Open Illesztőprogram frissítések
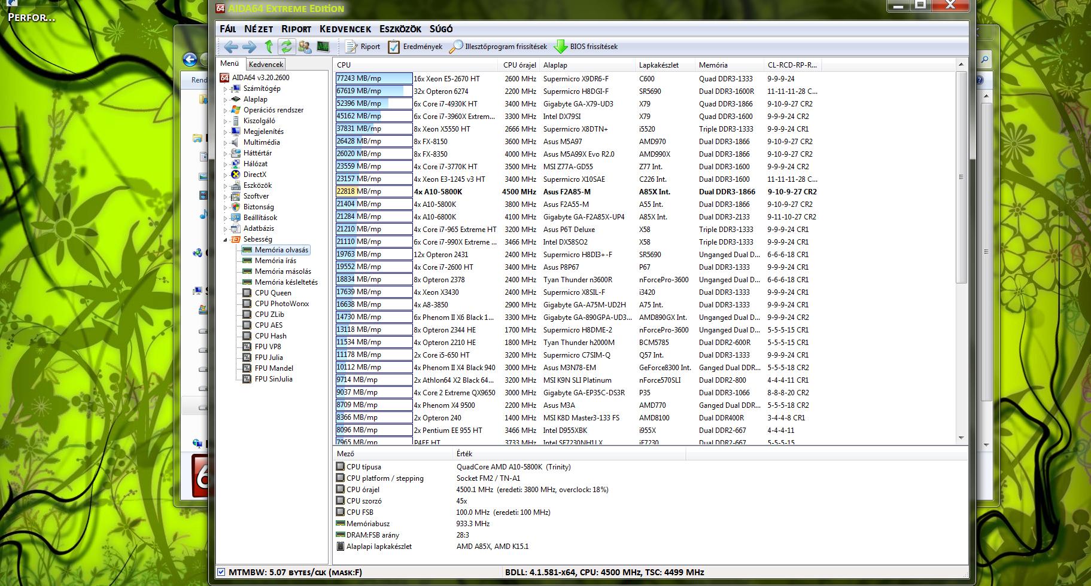 pos(499,47)
